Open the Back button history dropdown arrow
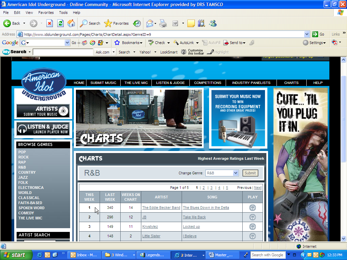Viewport: 347px width, 260px height. pos(24,23)
